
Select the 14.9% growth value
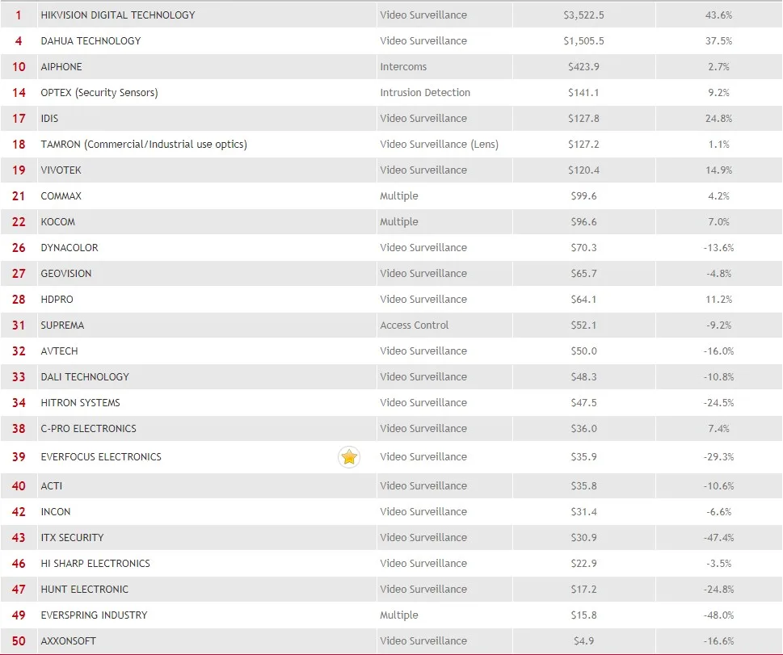point(718,170)
